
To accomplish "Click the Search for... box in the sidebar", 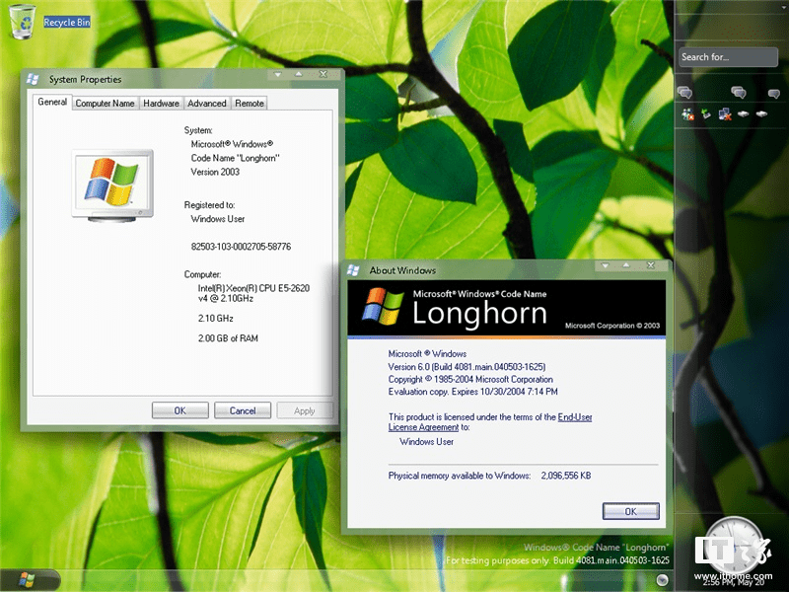I will tap(727, 56).
